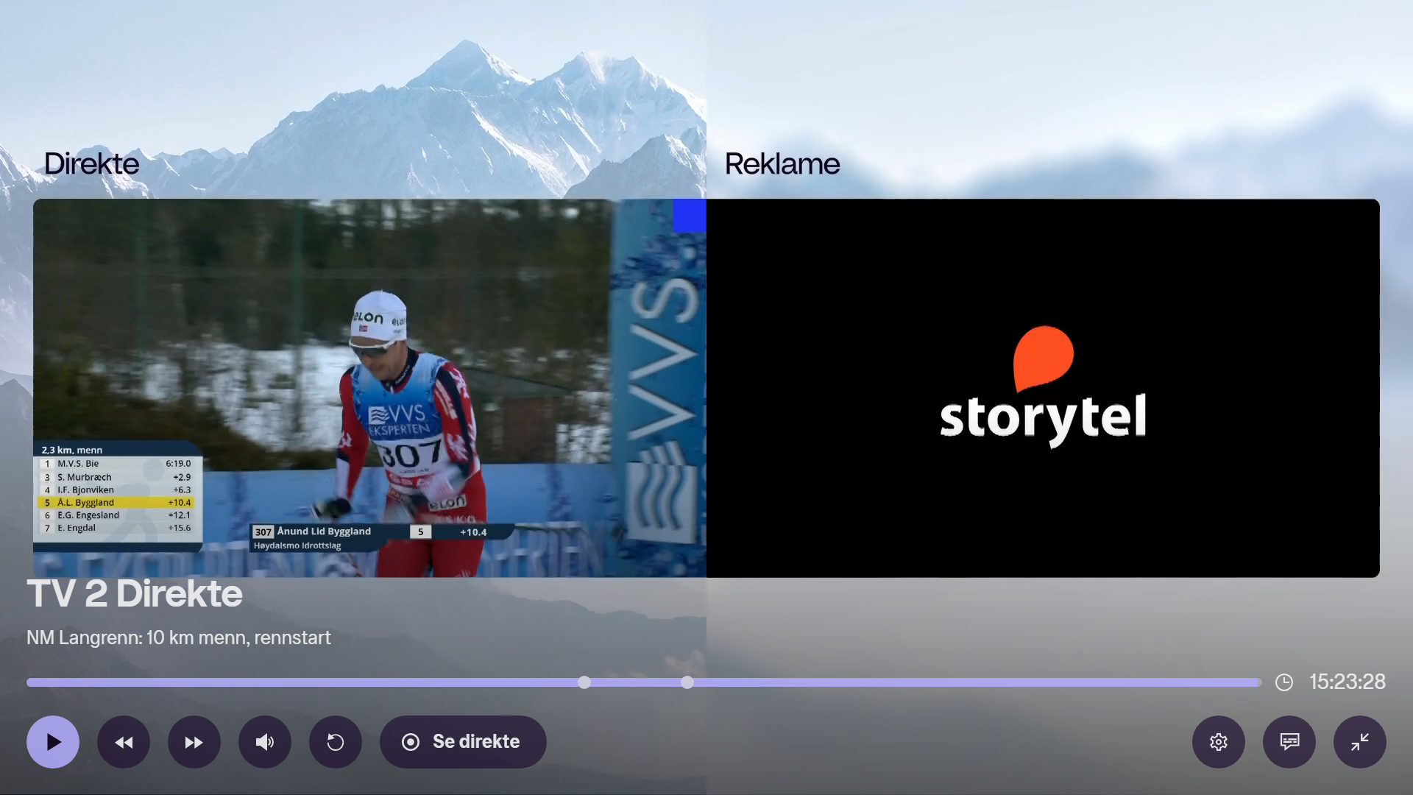Image resolution: width=1413 pixels, height=795 pixels.
Task: Select the Storytel advertisement panel
Action: click(1042, 388)
